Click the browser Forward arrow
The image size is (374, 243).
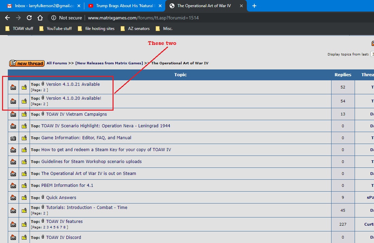point(18,18)
